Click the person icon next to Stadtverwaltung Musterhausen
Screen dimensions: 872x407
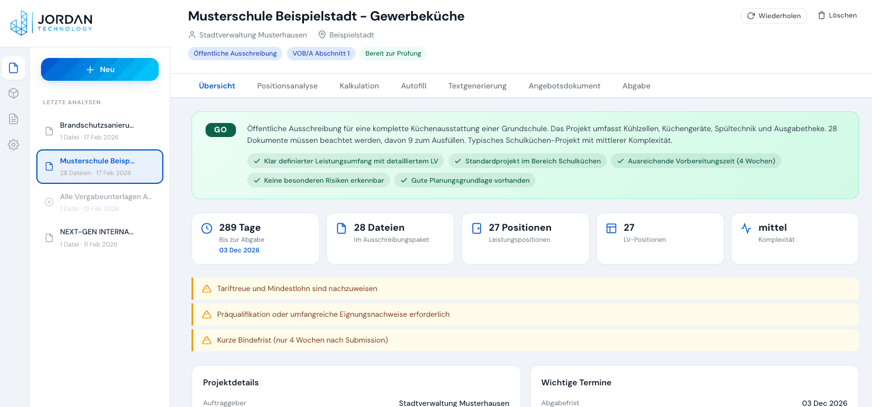point(192,35)
